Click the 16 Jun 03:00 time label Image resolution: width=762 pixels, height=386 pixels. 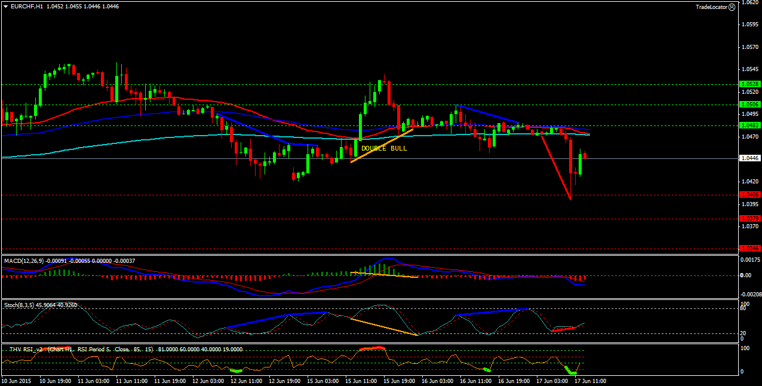437,381
